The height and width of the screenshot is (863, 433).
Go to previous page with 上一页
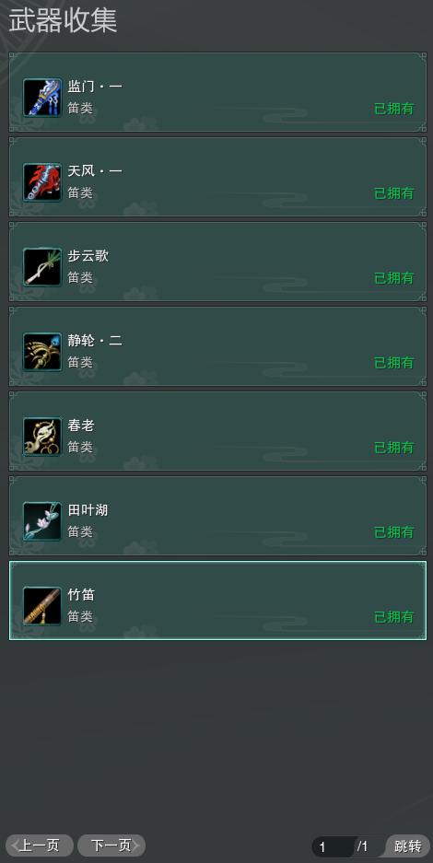39,846
